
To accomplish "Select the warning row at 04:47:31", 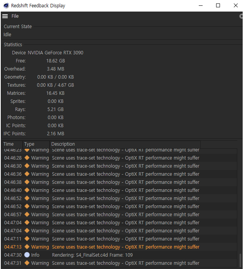I will tap(120, 263).
